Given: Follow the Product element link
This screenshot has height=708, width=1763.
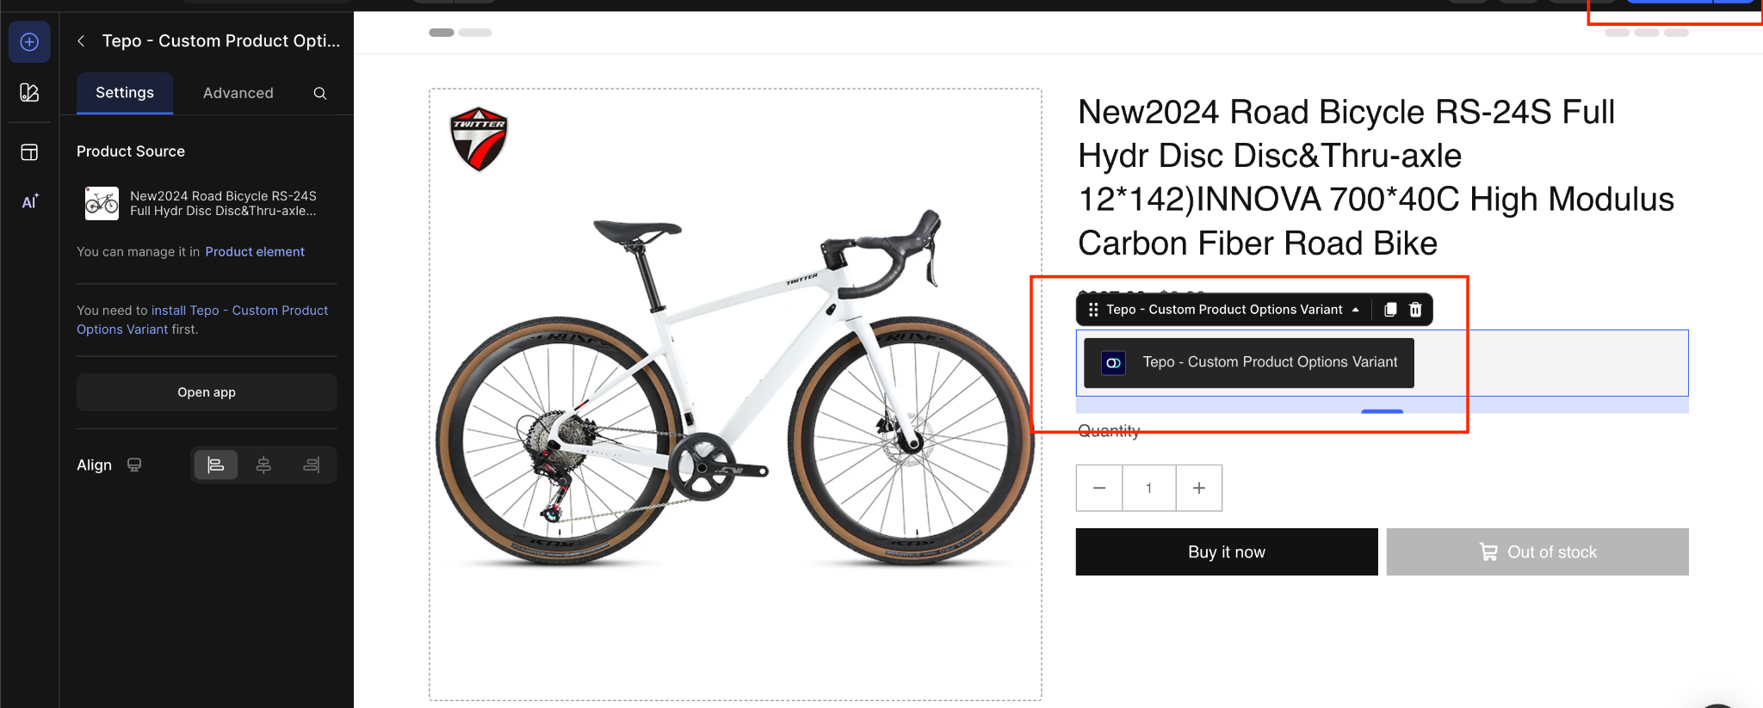Looking at the screenshot, I should pyautogui.click(x=255, y=252).
